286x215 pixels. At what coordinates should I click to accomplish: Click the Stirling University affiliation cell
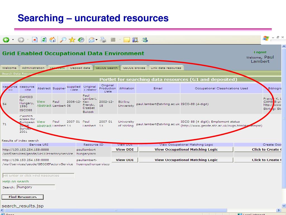coord(126,104)
